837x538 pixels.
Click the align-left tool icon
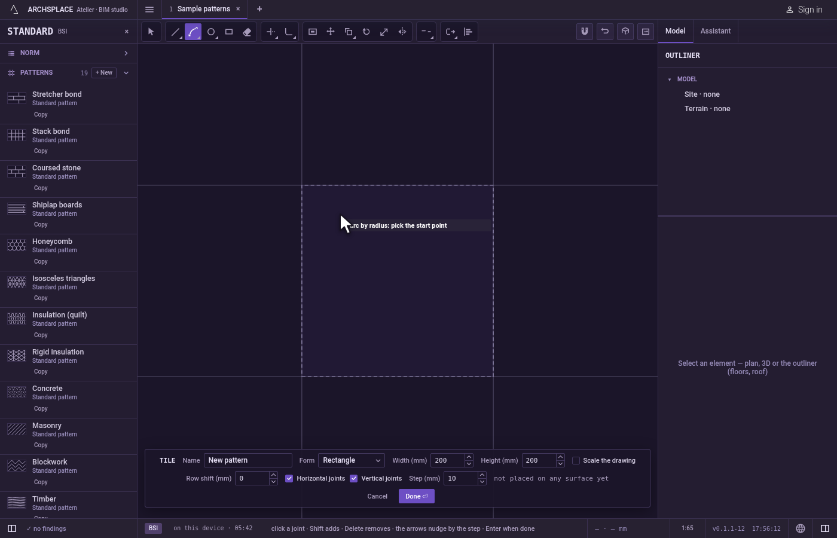point(468,32)
